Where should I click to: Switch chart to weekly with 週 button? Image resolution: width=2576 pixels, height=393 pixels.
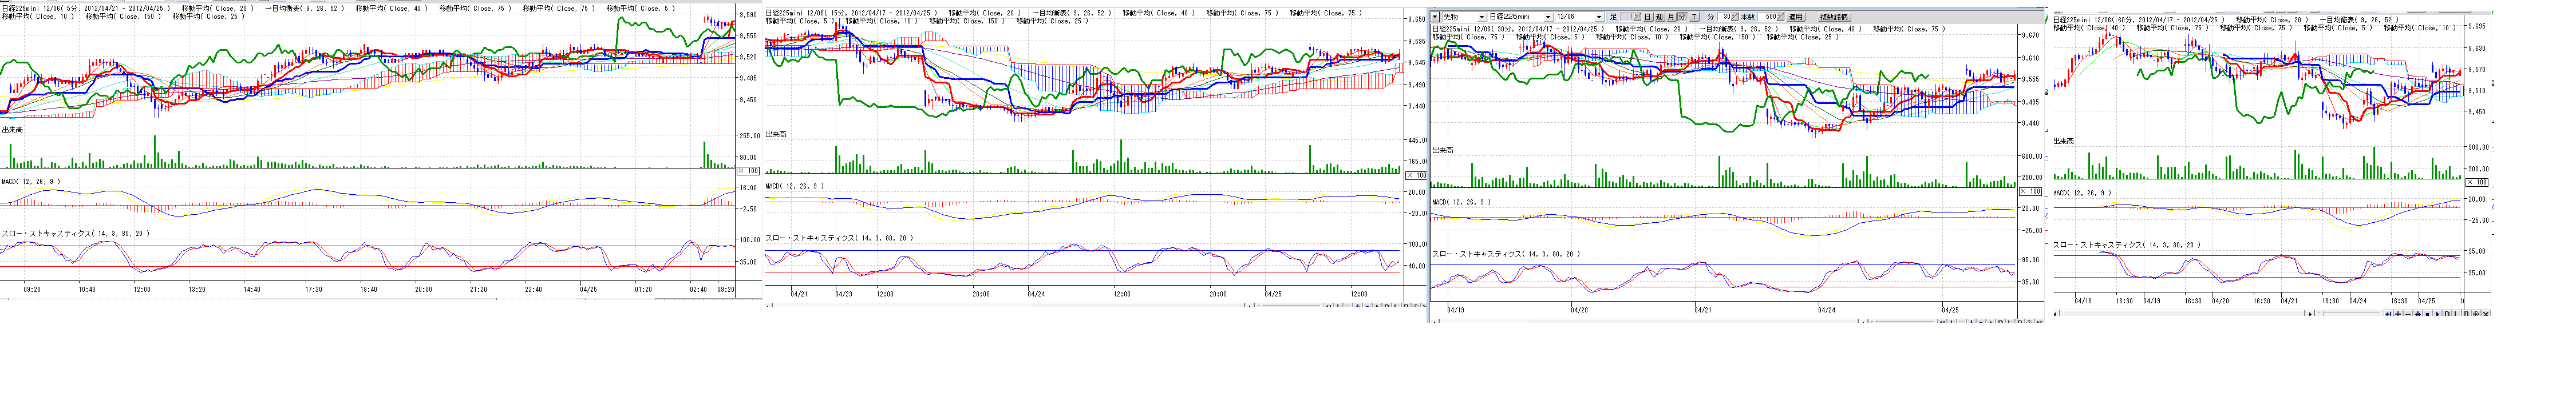click(x=1659, y=17)
